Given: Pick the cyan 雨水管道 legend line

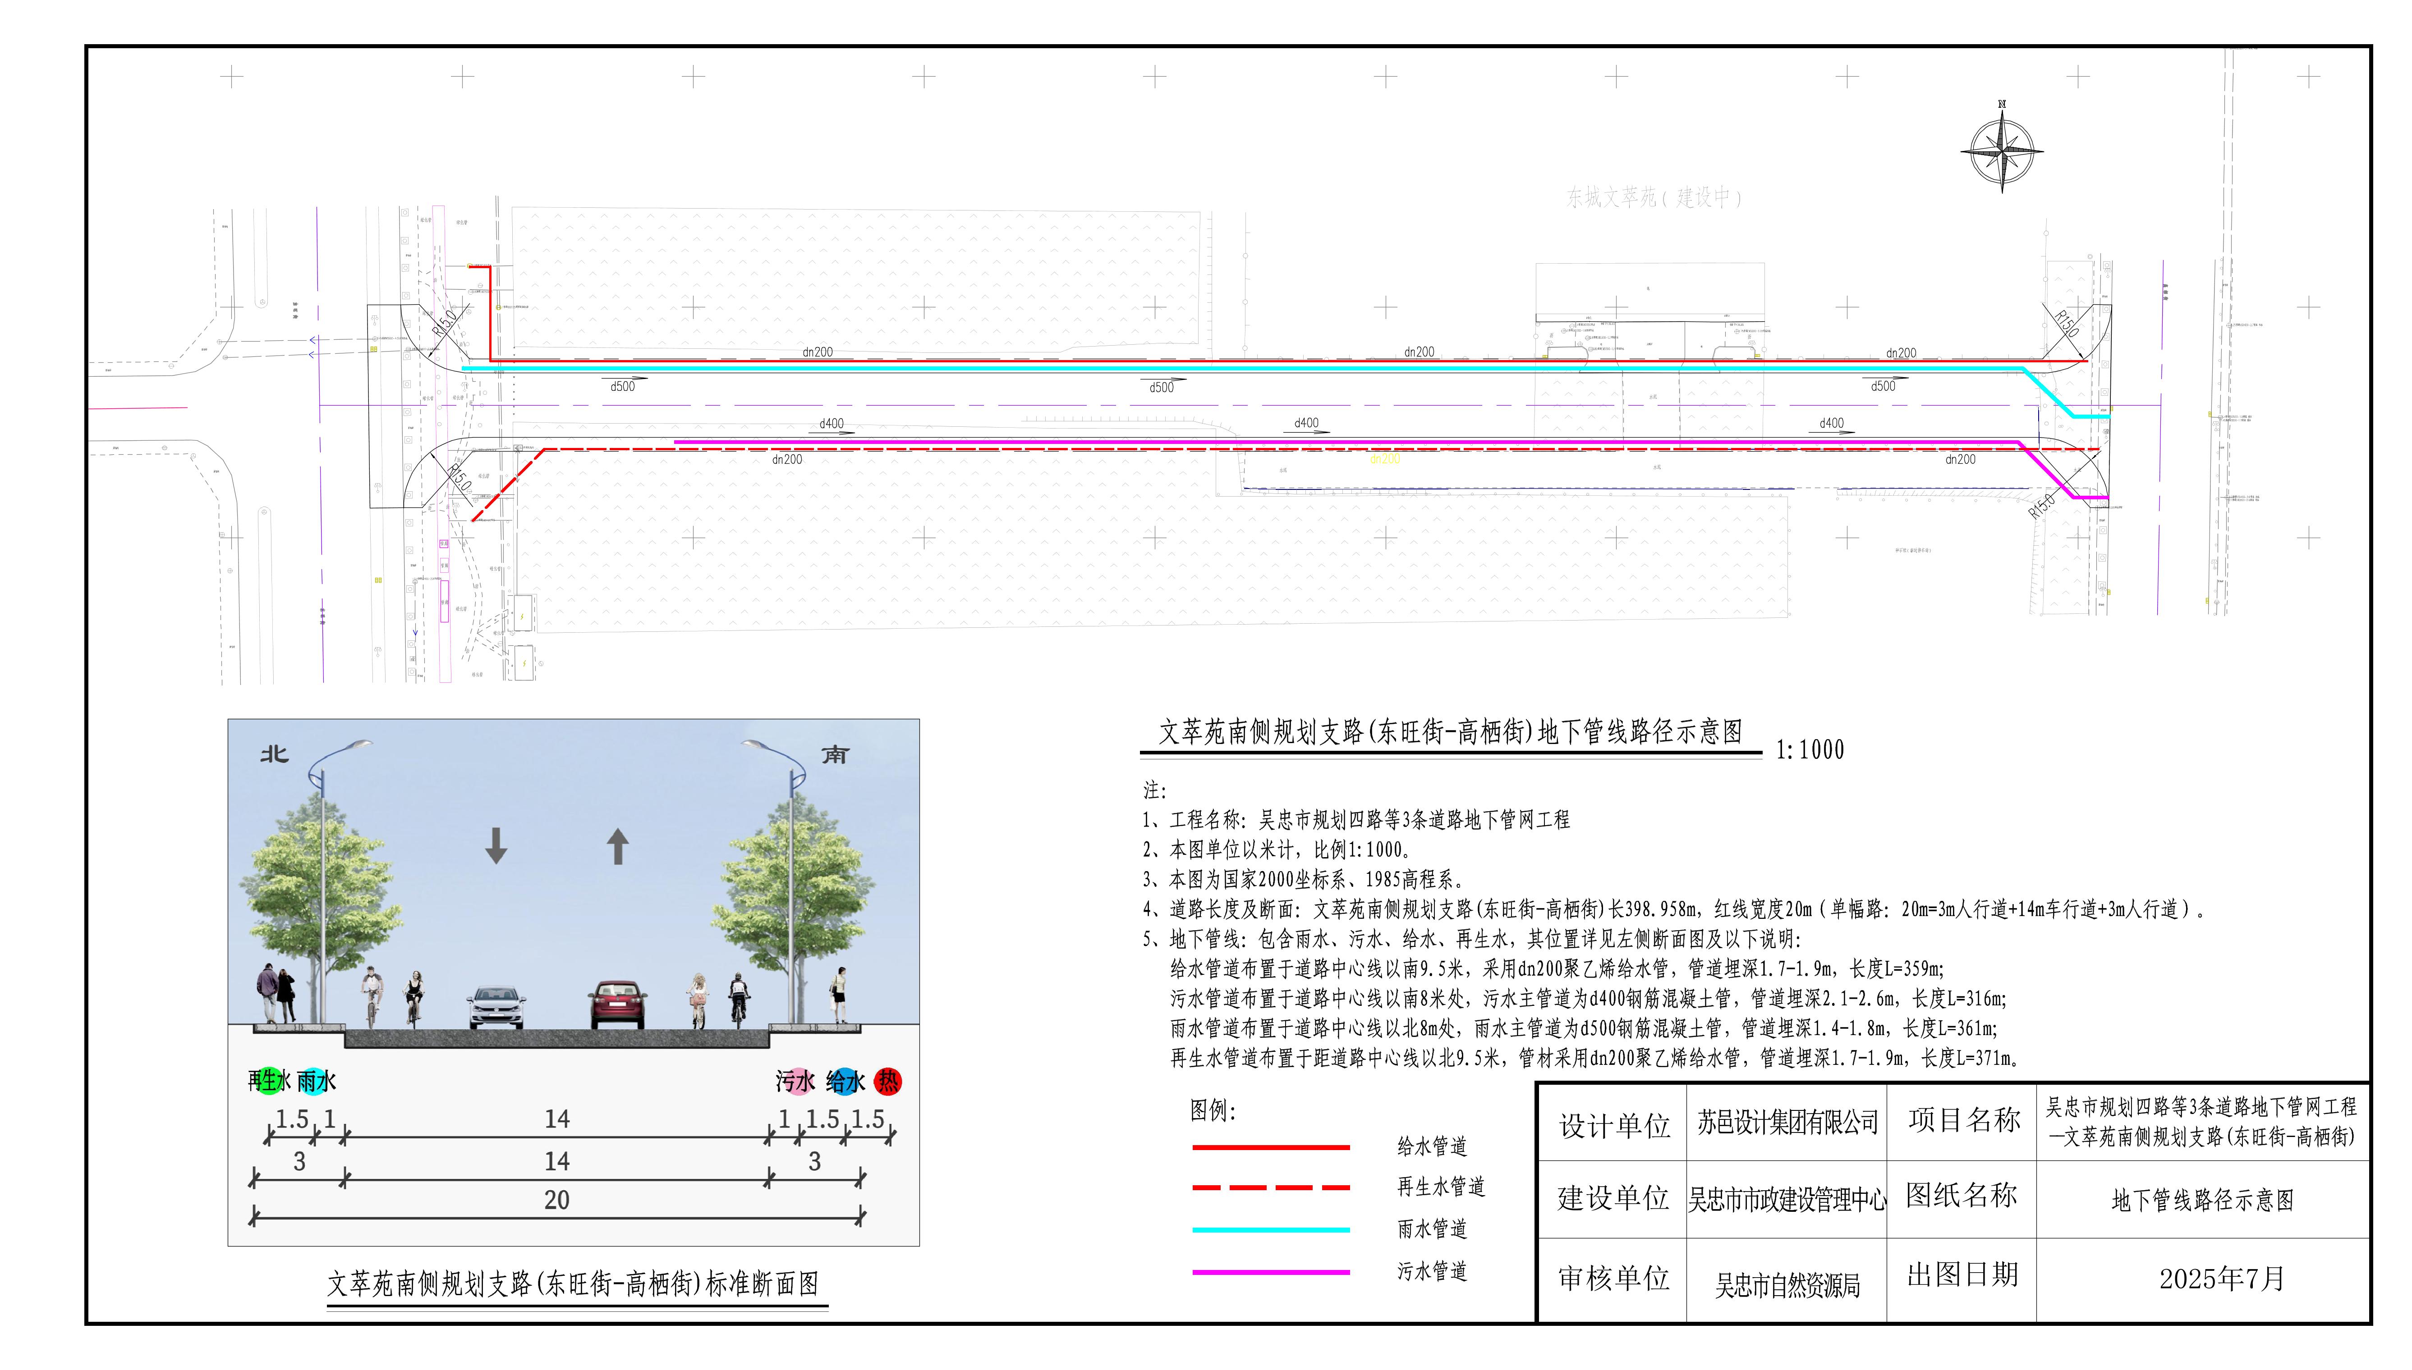Looking at the screenshot, I should click(x=1271, y=1229).
